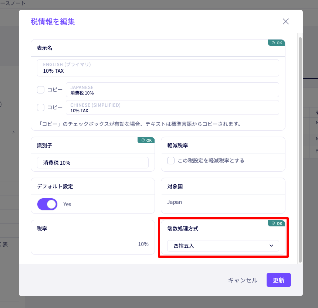The width and height of the screenshot is (318, 308).
Task: Click the OK badge on 端数処理方式 section
Action: click(x=277, y=223)
